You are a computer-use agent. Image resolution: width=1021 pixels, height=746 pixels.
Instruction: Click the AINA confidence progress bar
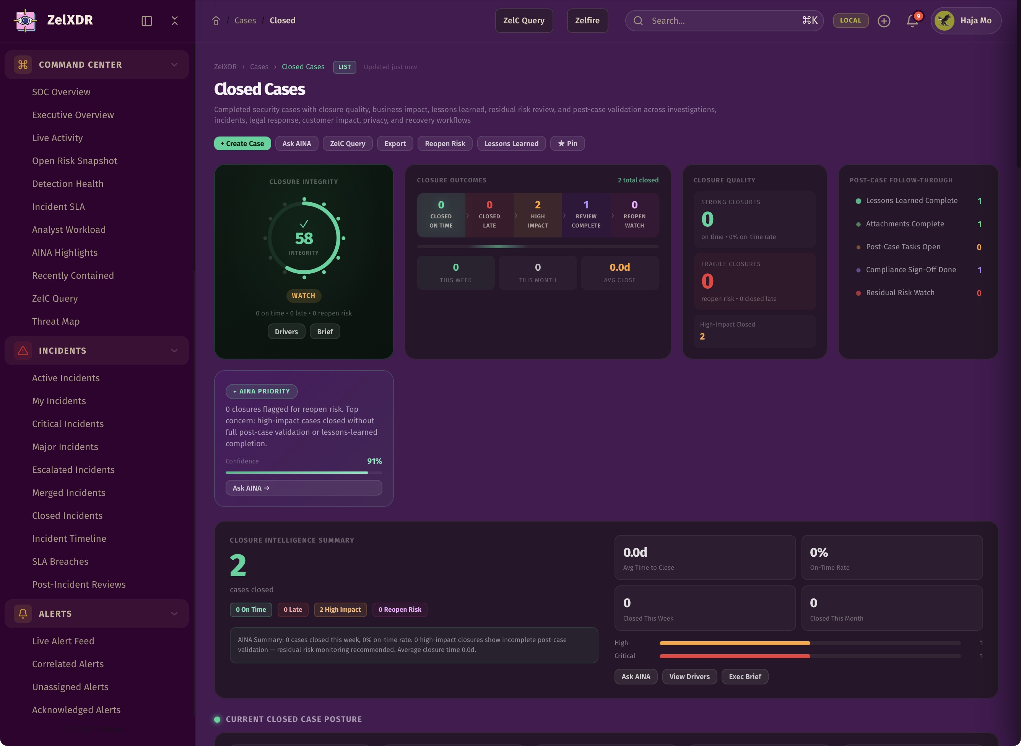pos(304,472)
